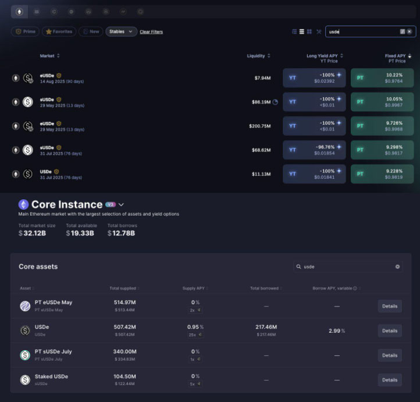This screenshot has height=402, width=420.
Task: Switch to grid view layout icon
Action: pos(309,31)
